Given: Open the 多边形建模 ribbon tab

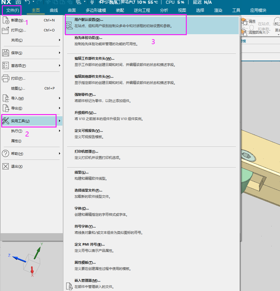Looking at the screenshot, I should click(96, 10).
